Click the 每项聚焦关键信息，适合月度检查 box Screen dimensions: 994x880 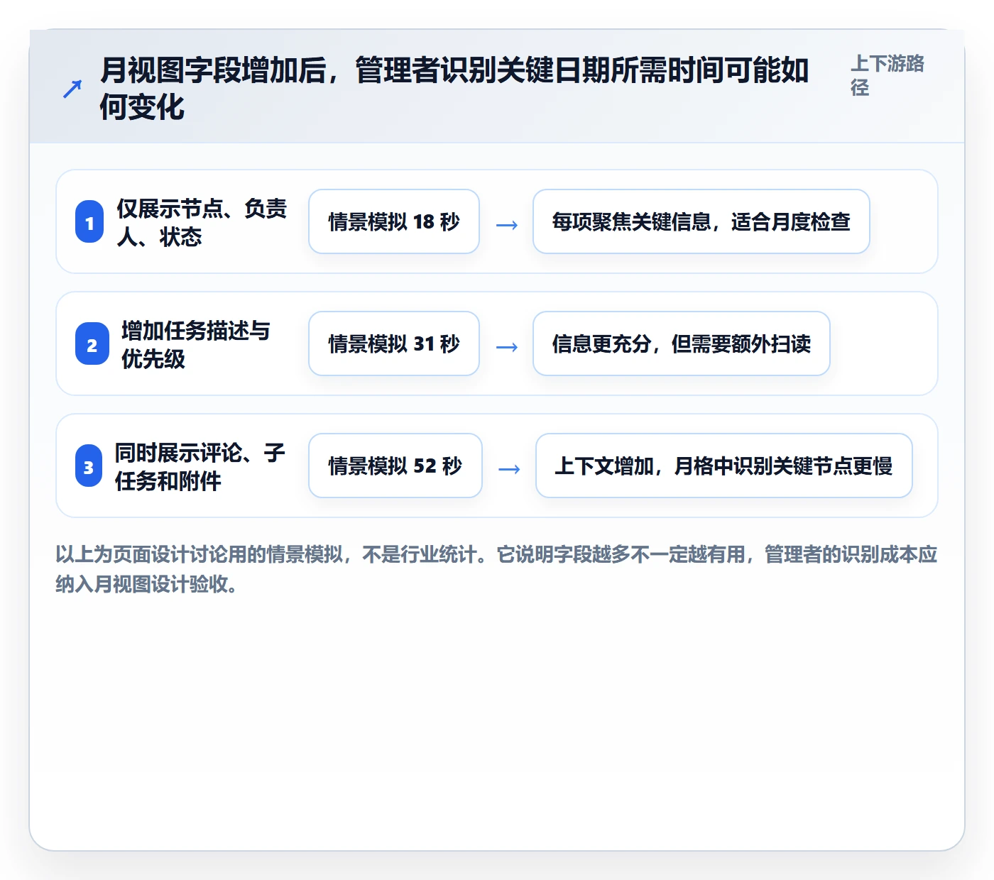tap(701, 221)
